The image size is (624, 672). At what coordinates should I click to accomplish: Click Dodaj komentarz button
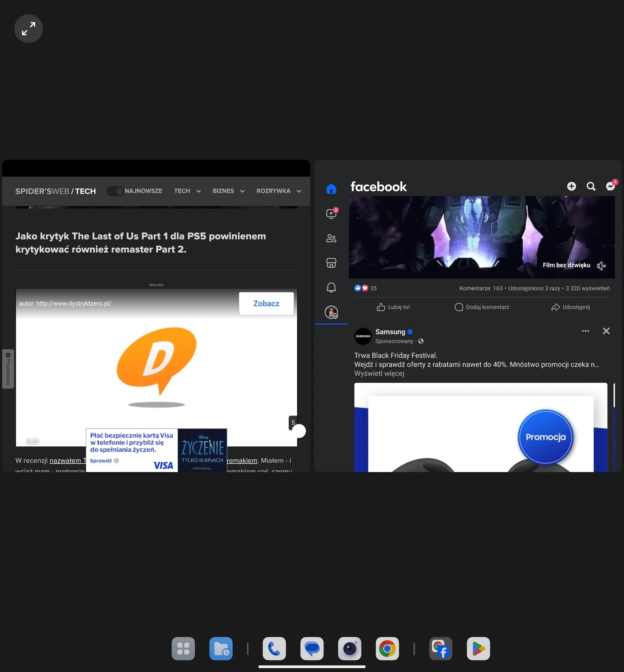482,307
